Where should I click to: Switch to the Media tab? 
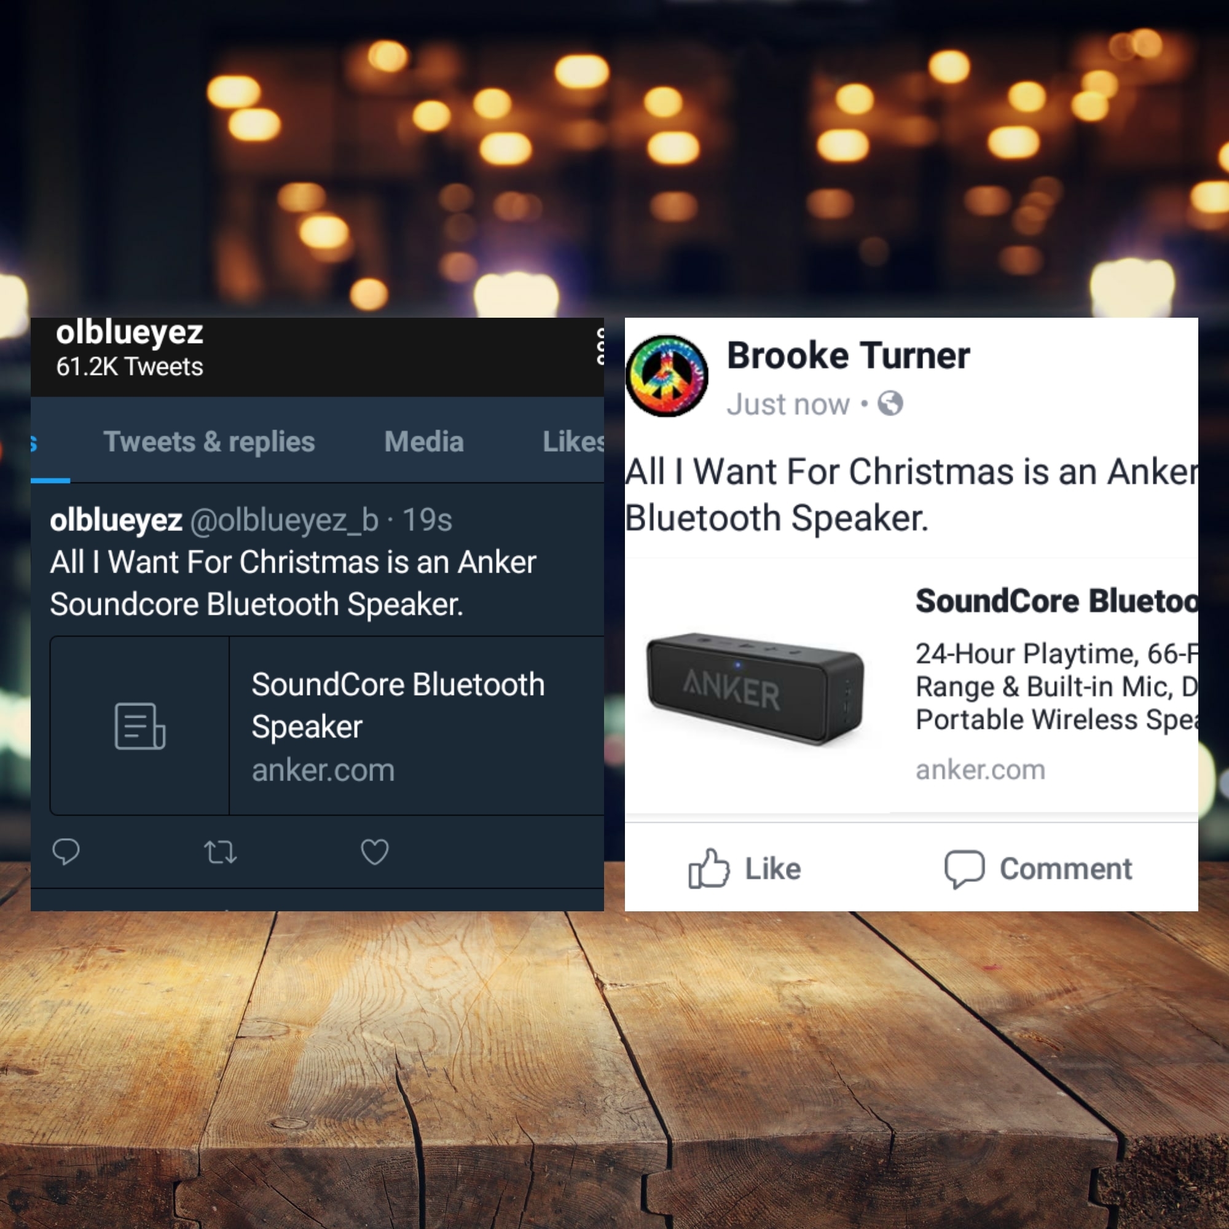pos(423,441)
